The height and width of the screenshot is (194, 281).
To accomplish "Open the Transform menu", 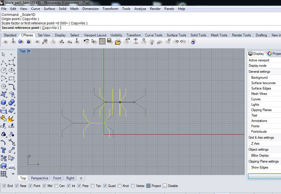I will (110, 9).
